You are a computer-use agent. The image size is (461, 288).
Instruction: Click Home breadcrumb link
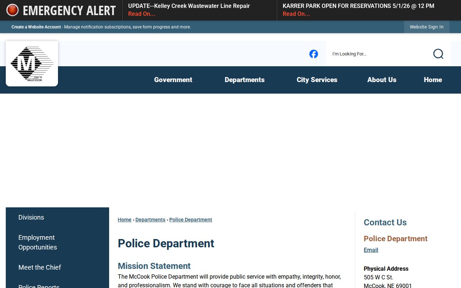[125, 220]
